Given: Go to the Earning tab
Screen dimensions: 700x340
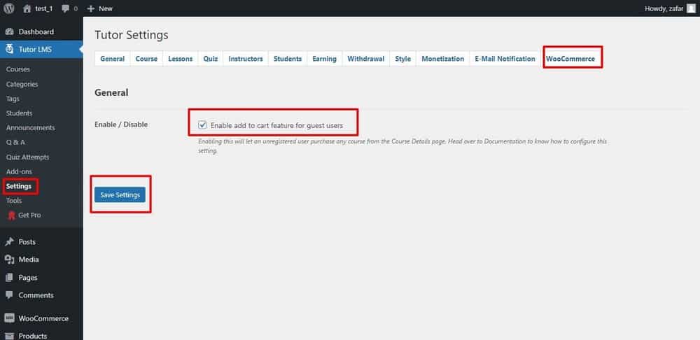Looking at the screenshot, I should (x=325, y=59).
